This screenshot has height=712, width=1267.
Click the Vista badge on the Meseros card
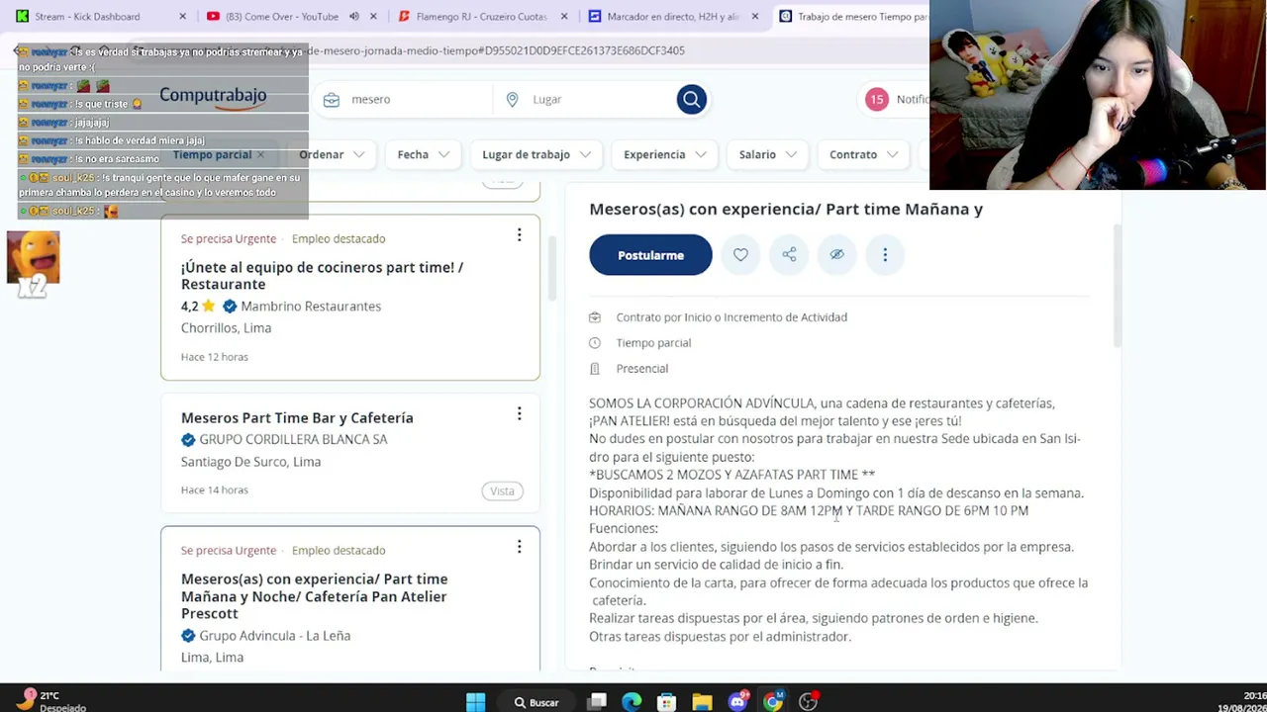(x=502, y=491)
